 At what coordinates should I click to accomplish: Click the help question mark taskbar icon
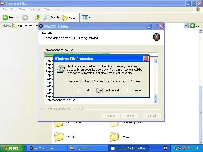coord(165,148)
